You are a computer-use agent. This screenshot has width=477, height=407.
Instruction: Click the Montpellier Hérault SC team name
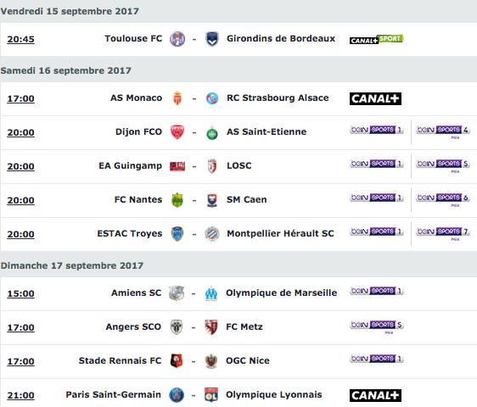280,233
